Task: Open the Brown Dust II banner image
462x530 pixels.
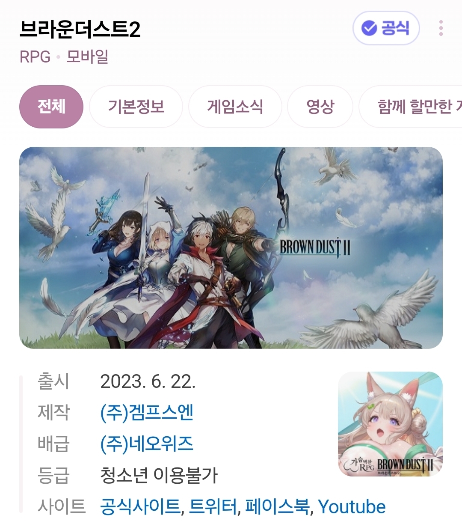Action: tap(231, 247)
